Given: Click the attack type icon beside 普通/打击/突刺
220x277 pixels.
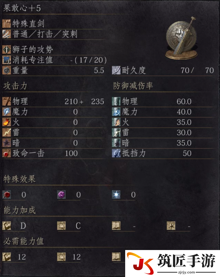Looking at the screenshot, I should click(x=7, y=34).
